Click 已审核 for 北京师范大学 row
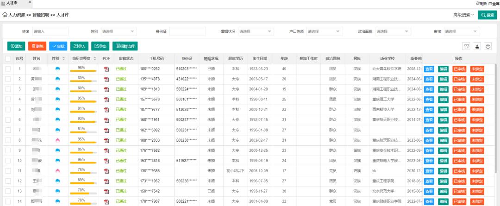 point(459,191)
